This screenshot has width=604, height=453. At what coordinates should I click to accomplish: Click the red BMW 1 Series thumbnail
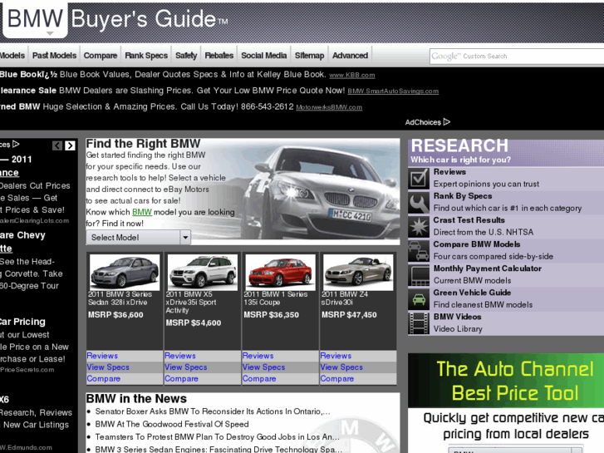click(280, 272)
